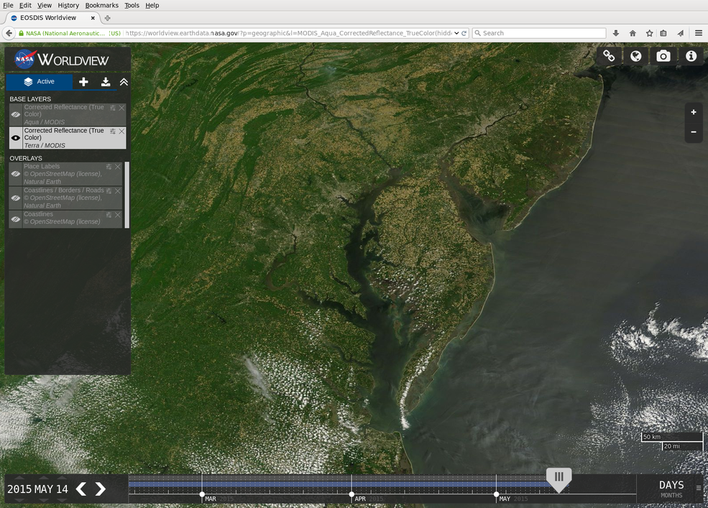Show the Aqua / MODIS base layer

click(15, 114)
